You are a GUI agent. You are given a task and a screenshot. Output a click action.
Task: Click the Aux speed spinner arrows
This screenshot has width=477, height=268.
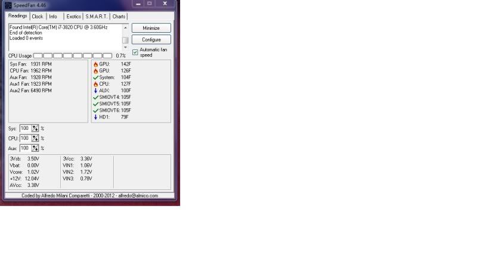click(x=35, y=148)
